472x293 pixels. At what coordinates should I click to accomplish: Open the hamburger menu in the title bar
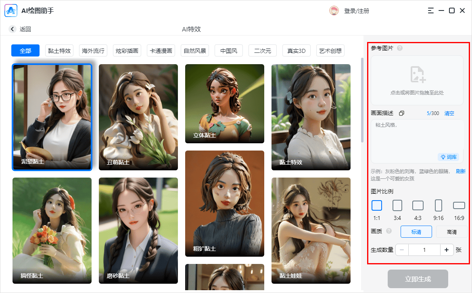[431, 10]
